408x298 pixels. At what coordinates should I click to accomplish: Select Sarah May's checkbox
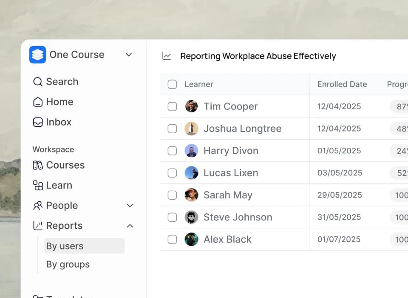[172, 195]
